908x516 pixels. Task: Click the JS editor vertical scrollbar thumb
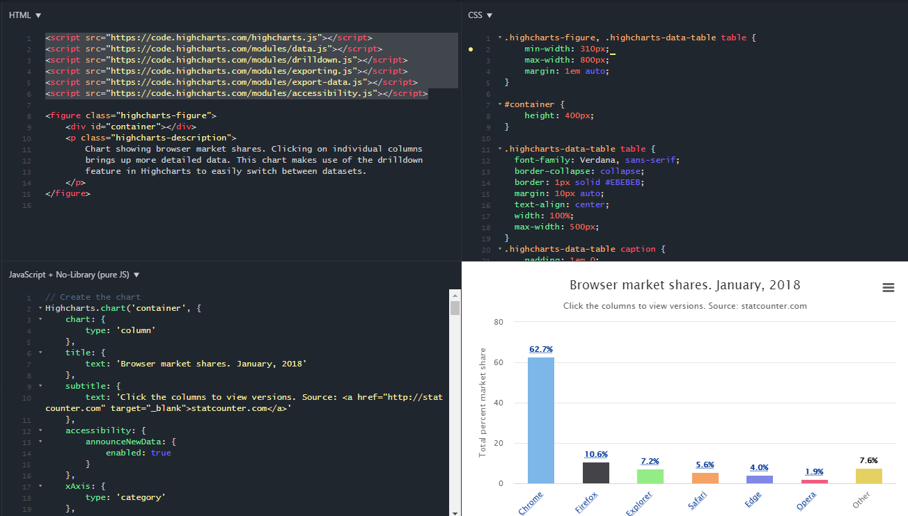tap(455, 308)
